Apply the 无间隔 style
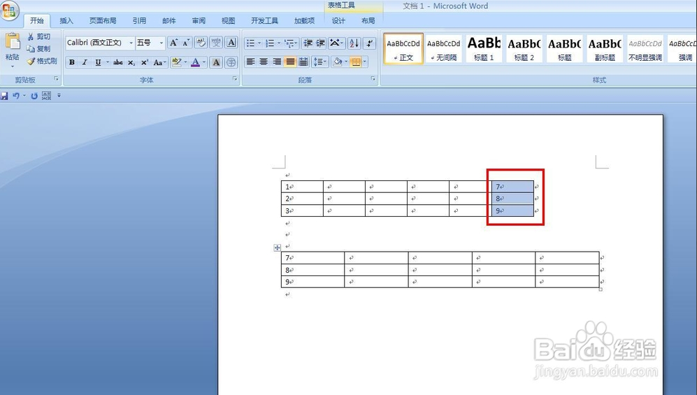Viewport: 697px width, 395px height. [x=444, y=49]
